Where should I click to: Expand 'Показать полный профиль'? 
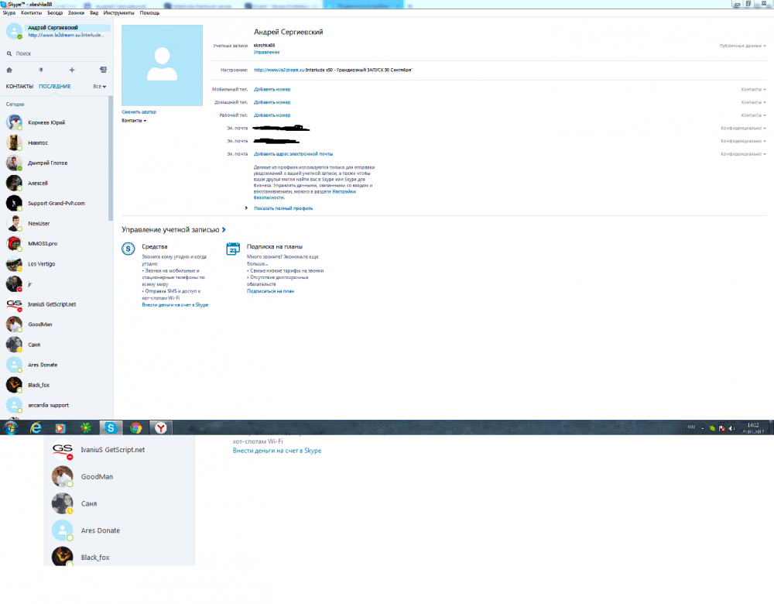point(283,208)
